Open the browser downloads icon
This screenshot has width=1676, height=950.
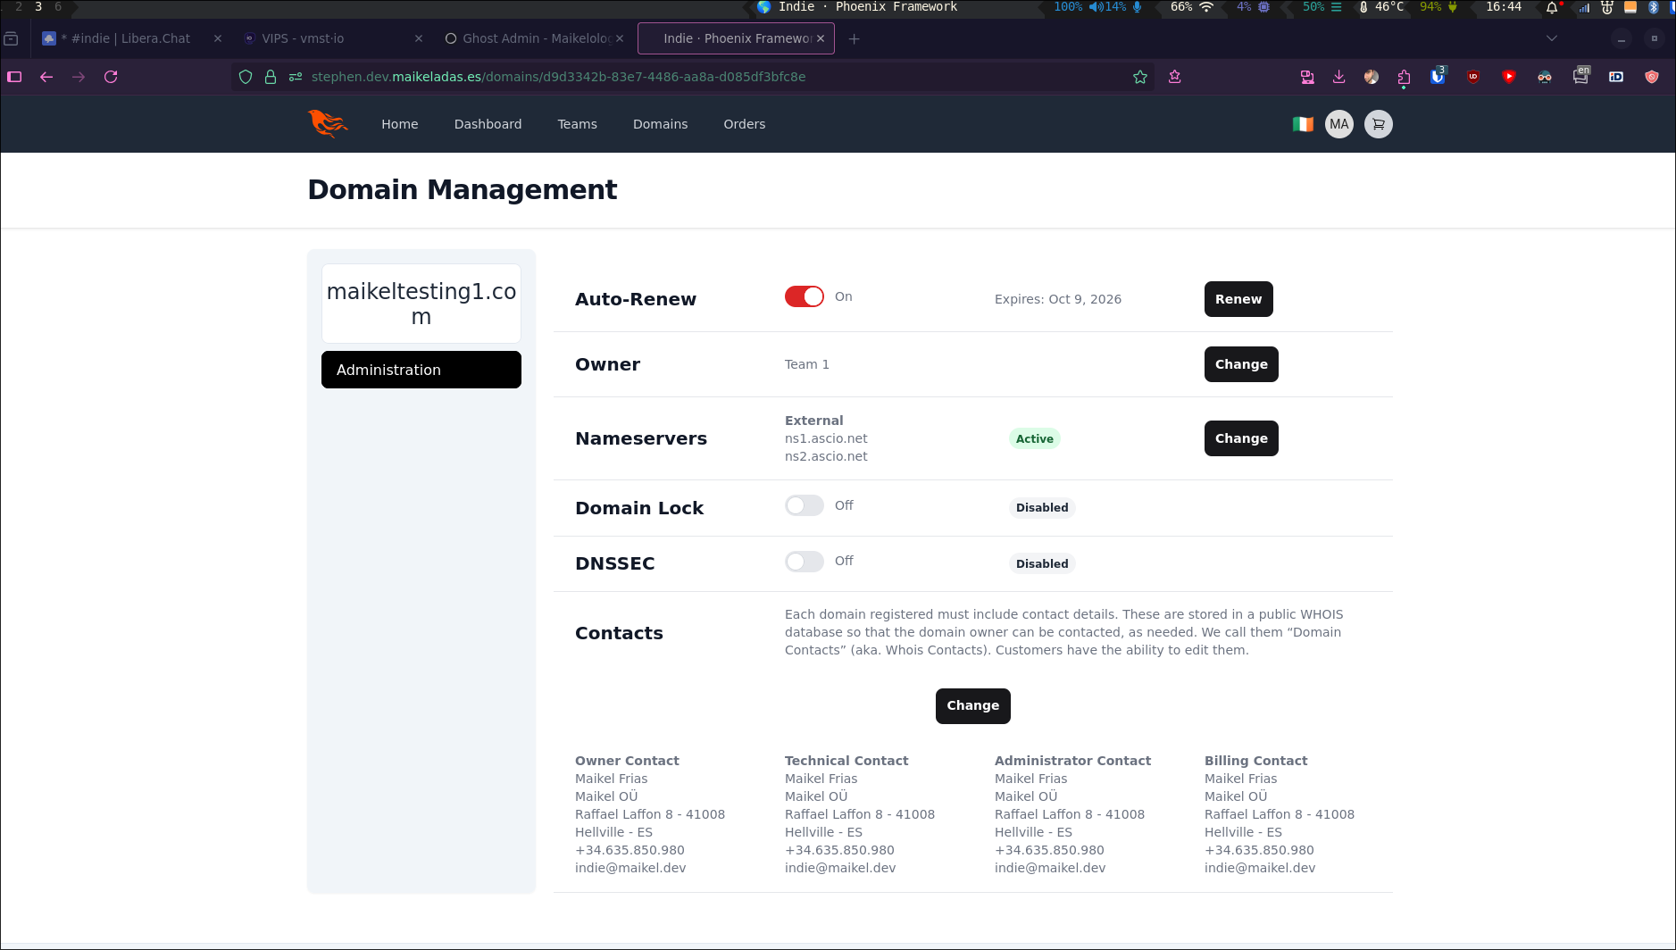(x=1338, y=77)
